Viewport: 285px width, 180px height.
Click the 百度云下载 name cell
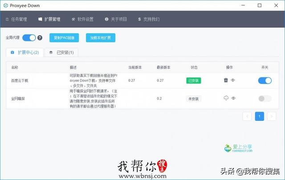[20, 80]
